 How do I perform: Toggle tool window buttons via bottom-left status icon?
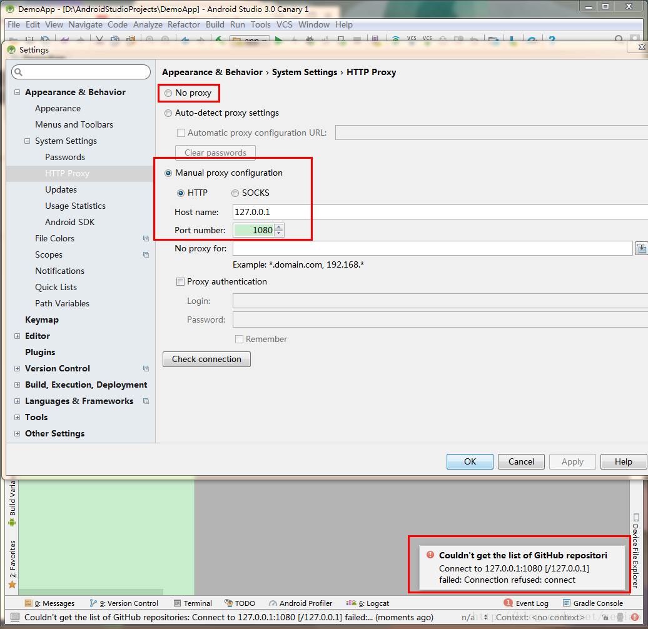point(15,617)
